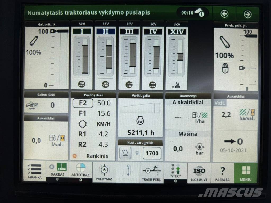The width and height of the screenshot is (271, 203).
Task: Open SCV I float settings icon
Action: tap(82, 84)
